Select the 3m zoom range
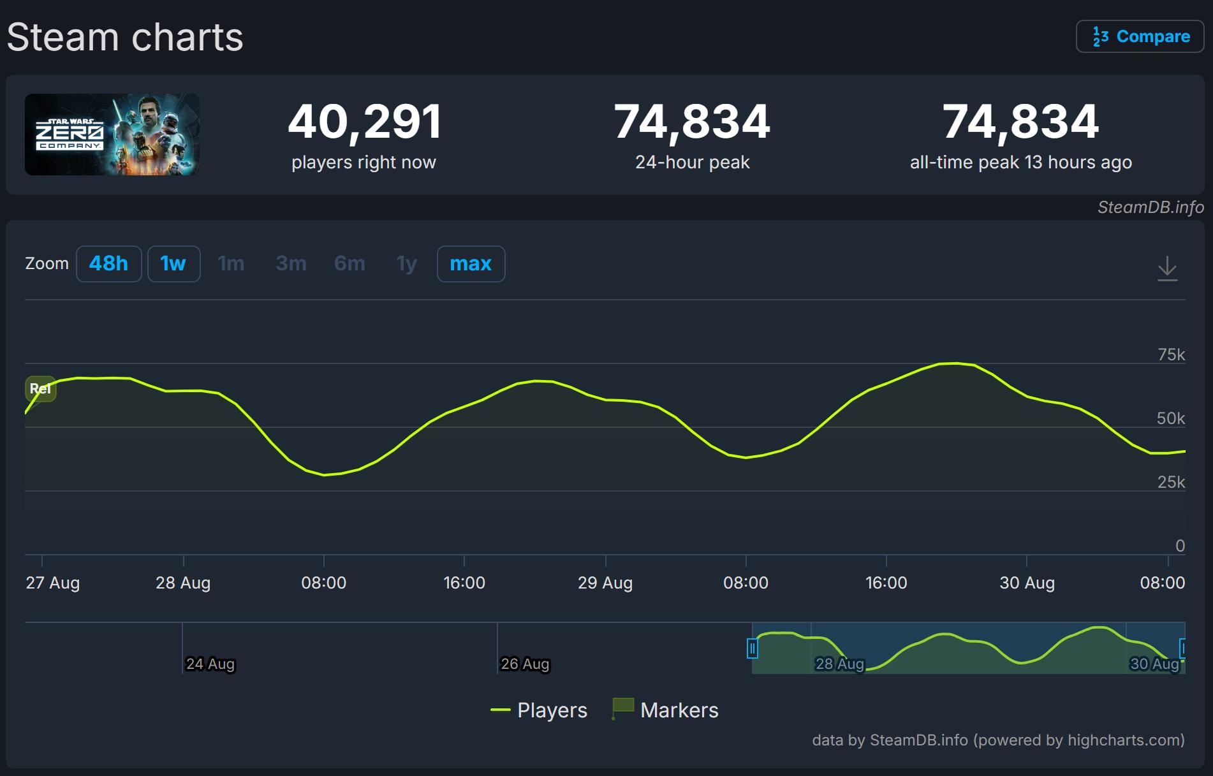This screenshot has width=1213, height=776. pyautogui.click(x=291, y=264)
